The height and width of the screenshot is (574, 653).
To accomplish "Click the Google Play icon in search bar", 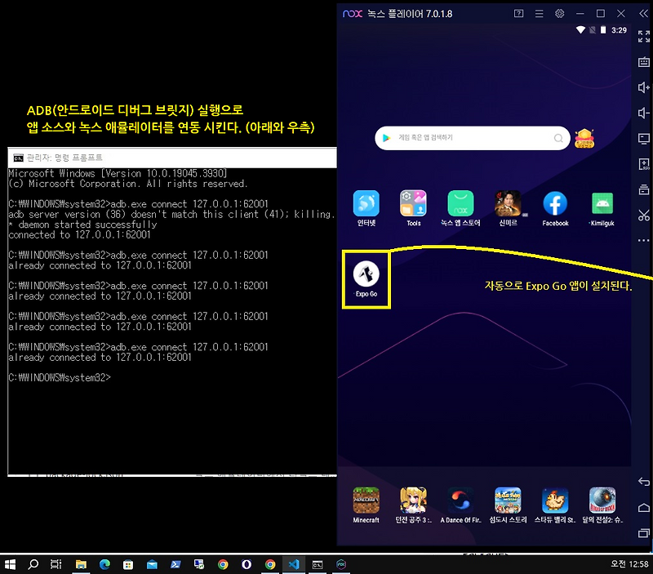I will click(386, 138).
